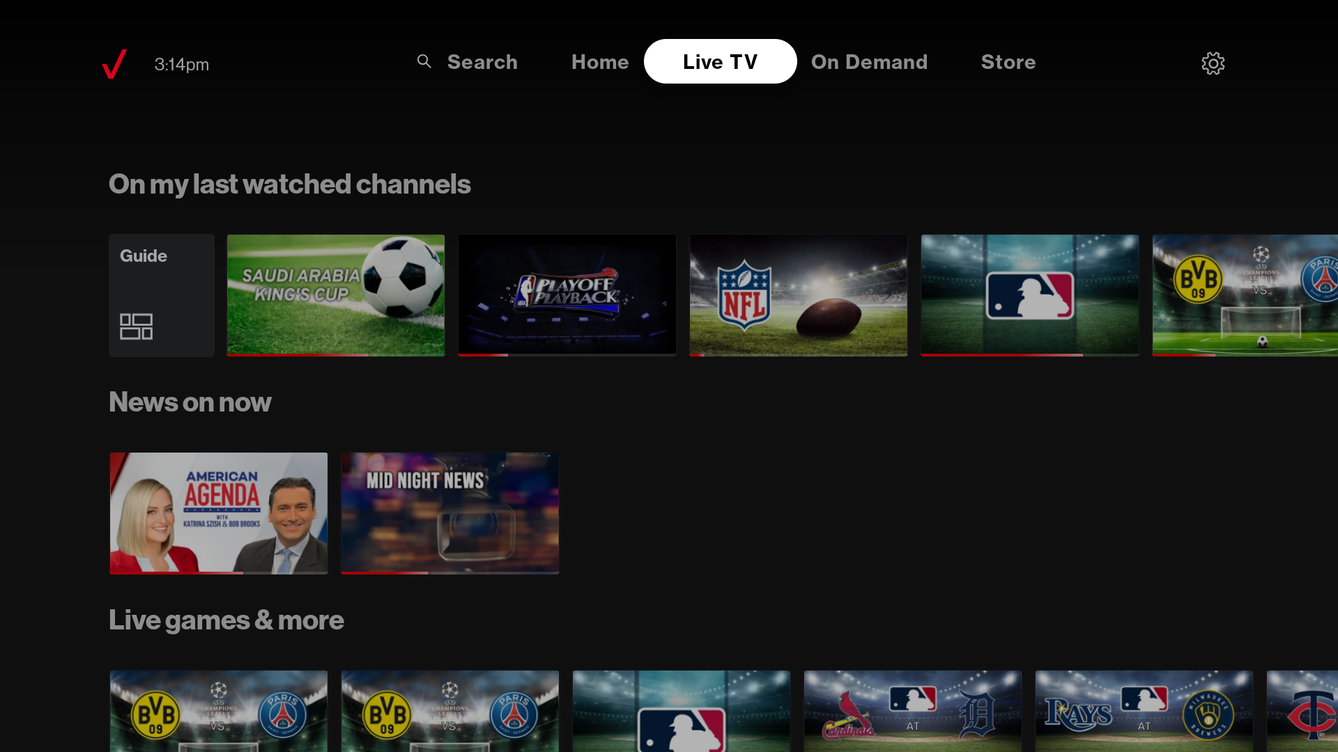This screenshot has width=1338, height=752.
Task: Open American Agenda news program
Action: pyautogui.click(x=218, y=513)
